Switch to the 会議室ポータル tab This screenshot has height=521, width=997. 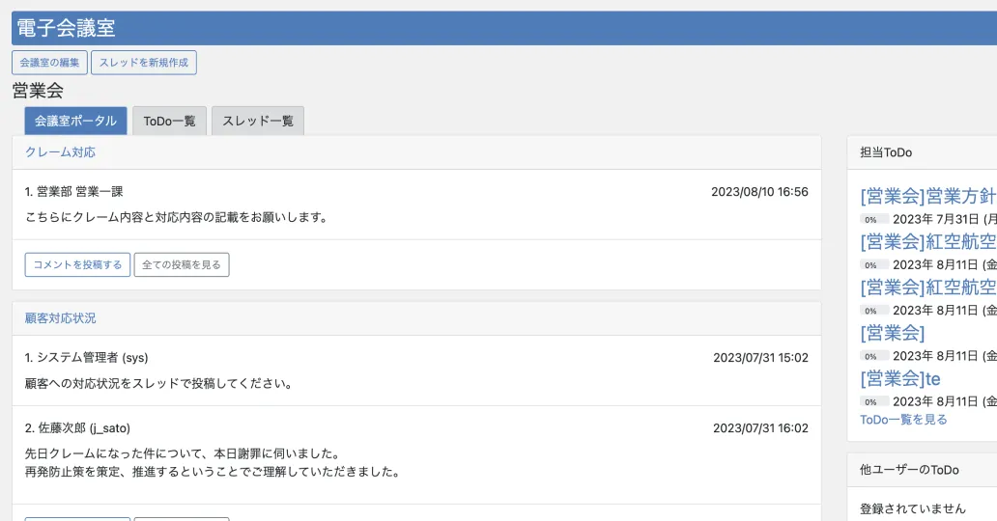(x=75, y=121)
